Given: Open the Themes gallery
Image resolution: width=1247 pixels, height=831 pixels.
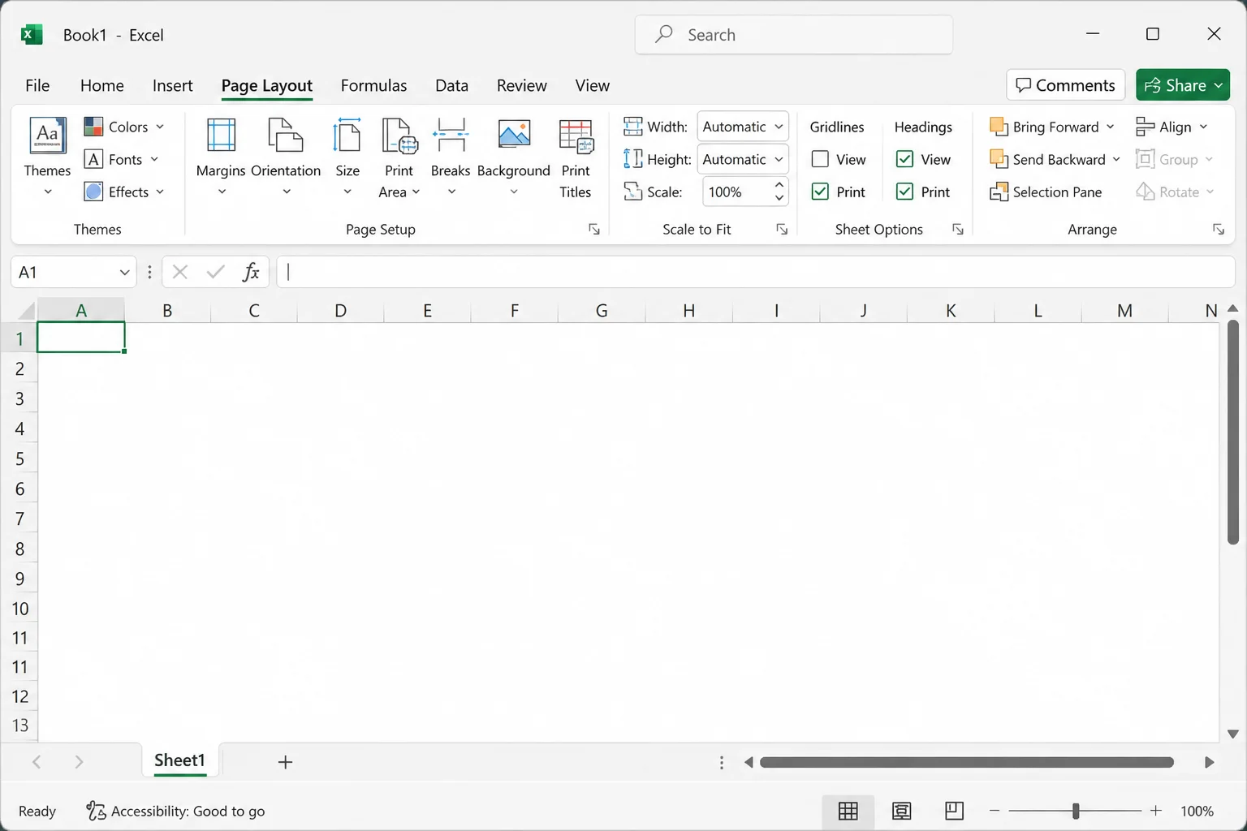Looking at the screenshot, I should (x=47, y=157).
